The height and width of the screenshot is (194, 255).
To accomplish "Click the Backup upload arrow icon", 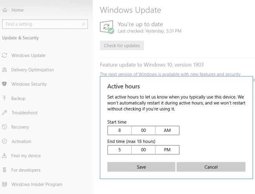I will click(x=5, y=98).
